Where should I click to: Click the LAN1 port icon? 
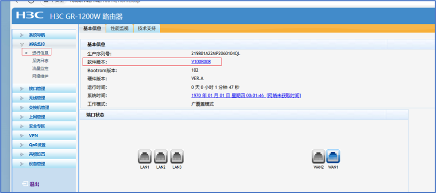tap(145, 157)
